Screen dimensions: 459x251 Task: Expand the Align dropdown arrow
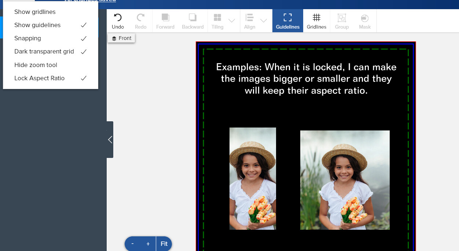click(x=264, y=21)
